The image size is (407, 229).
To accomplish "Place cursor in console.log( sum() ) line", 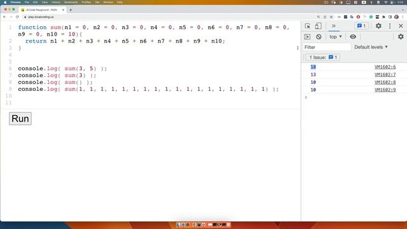I will click(55, 82).
